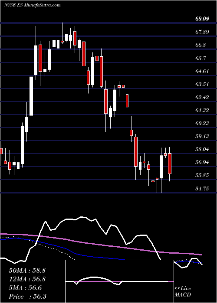The image size is (217, 303).
Task: Select the 67.89 price axis label
Action: coord(202,32)
